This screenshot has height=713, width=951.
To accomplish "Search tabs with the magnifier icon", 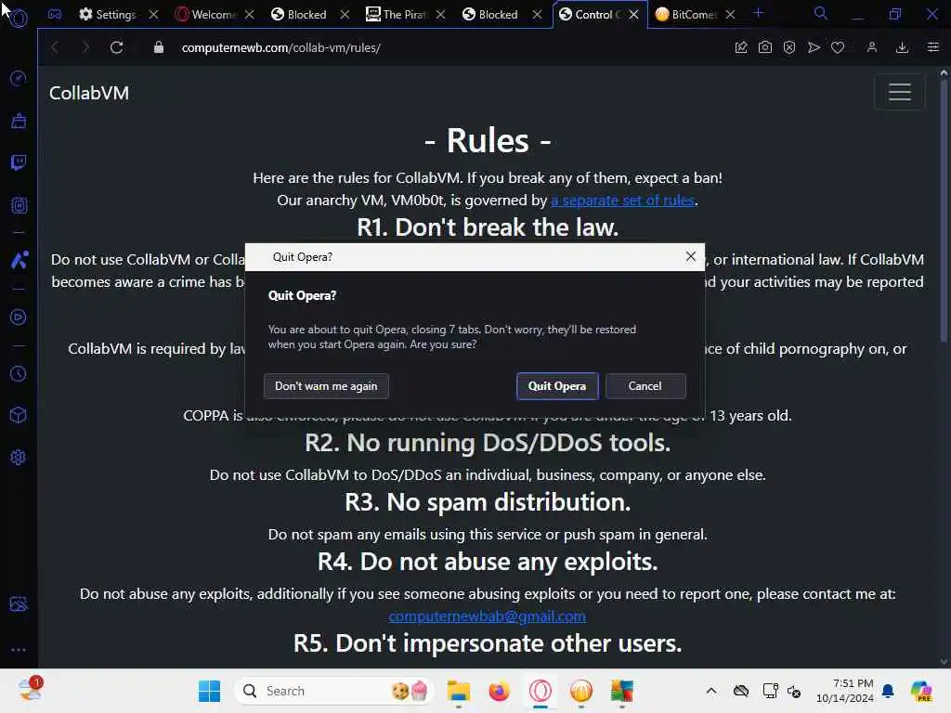I will [821, 13].
